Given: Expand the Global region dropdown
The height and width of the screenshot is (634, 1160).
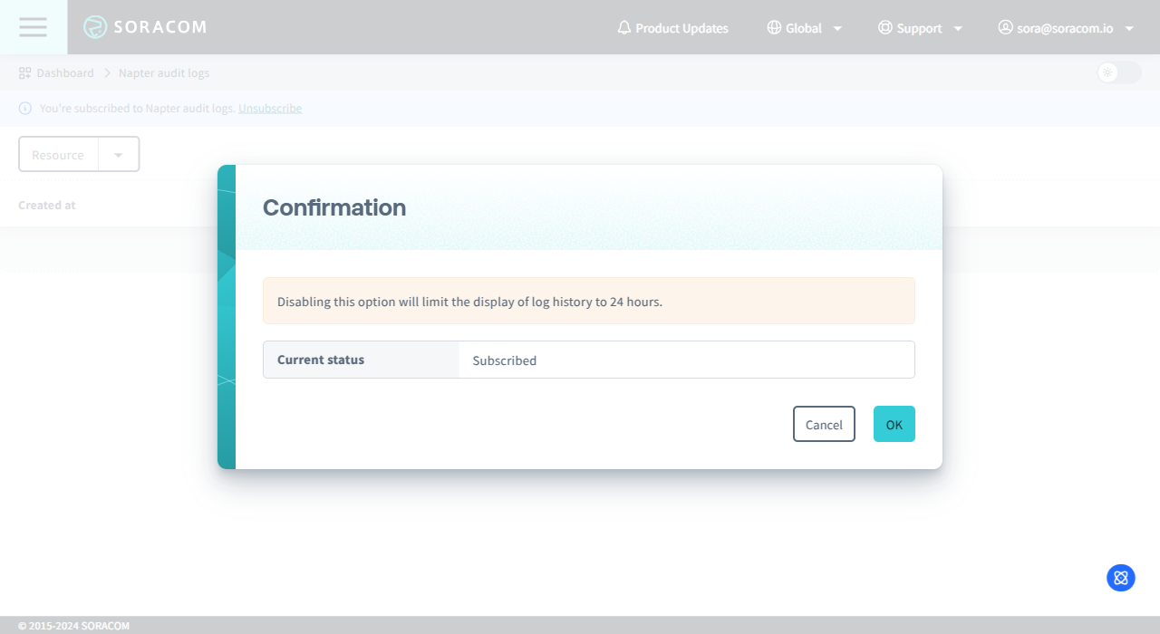Looking at the screenshot, I should coord(837,28).
